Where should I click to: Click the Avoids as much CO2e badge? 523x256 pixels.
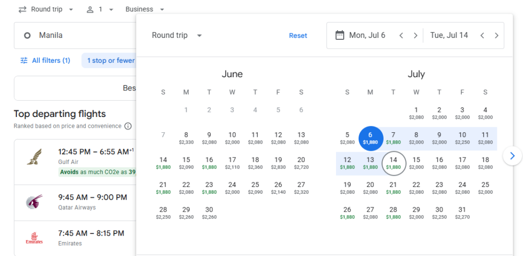coord(98,172)
